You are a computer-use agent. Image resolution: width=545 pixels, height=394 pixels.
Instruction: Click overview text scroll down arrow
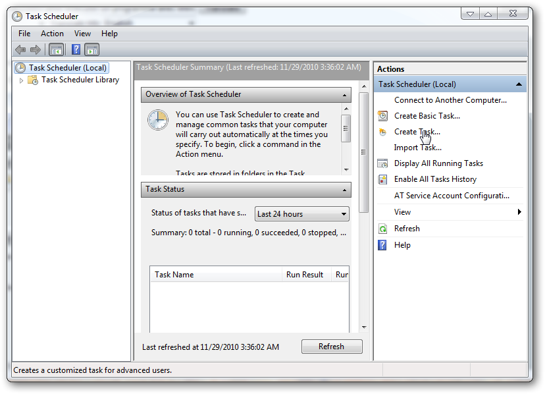click(x=346, y=170)
